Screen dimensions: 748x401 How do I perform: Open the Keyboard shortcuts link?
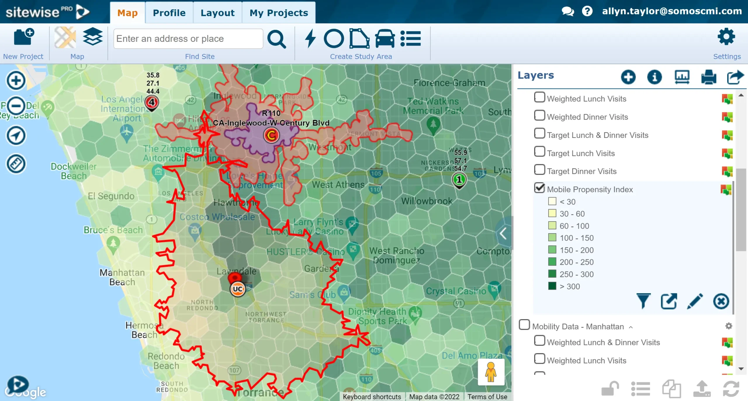point(372,397)
